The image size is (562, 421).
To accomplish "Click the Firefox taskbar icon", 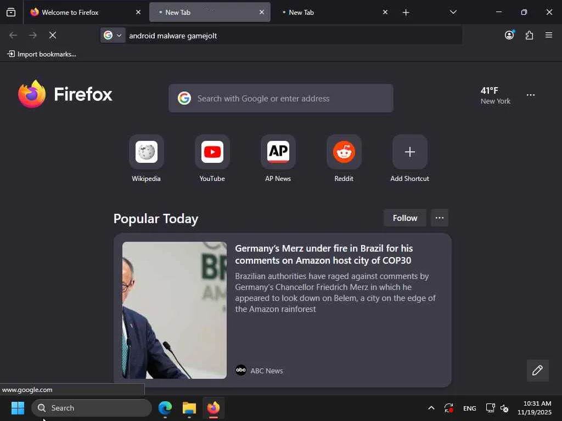I will point(213,408).
